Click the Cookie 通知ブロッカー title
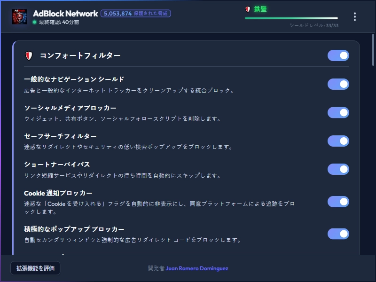376x282 pixels. click(x=58, y=193)
